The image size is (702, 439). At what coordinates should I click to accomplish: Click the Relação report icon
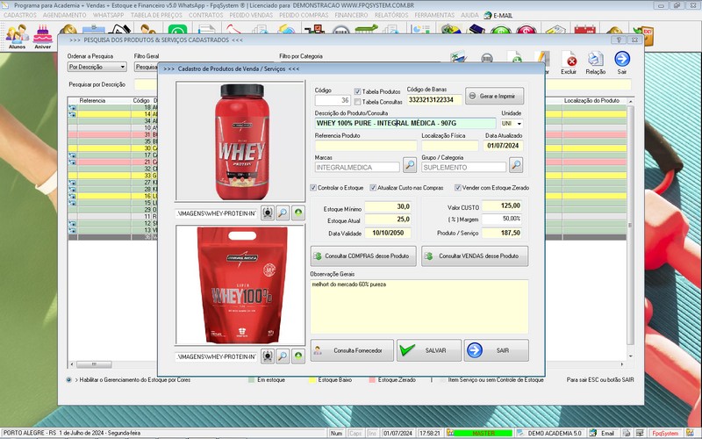pyautogui.click(x=596, y=62)
